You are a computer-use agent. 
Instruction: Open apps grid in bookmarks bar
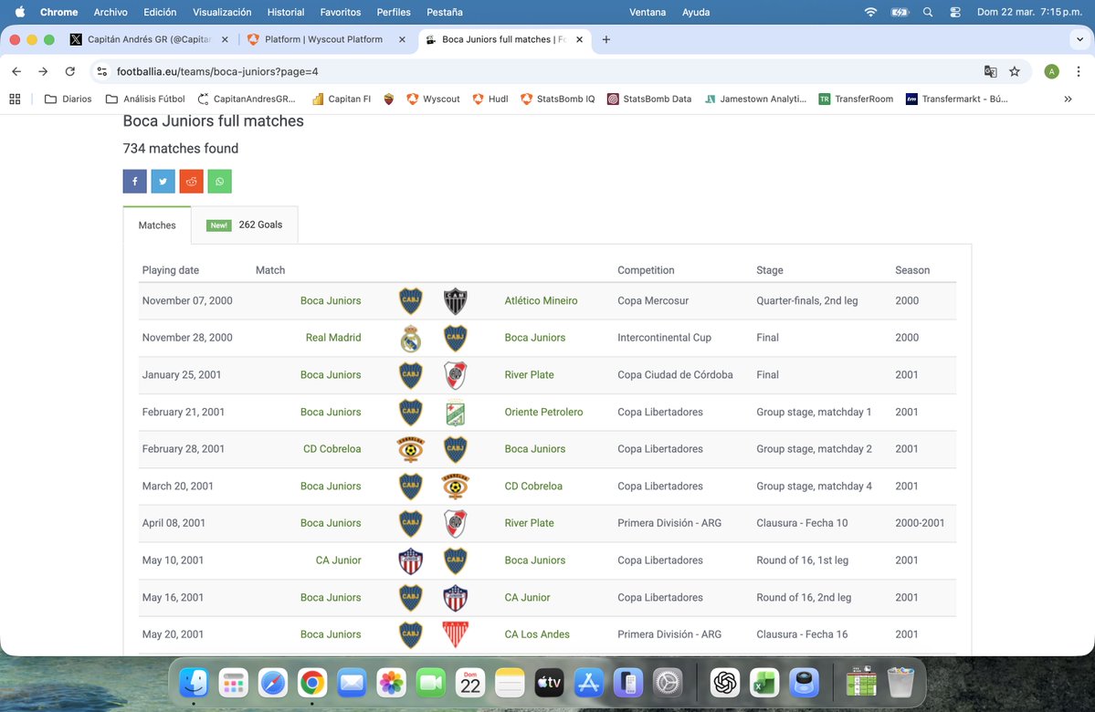point(15,99)
